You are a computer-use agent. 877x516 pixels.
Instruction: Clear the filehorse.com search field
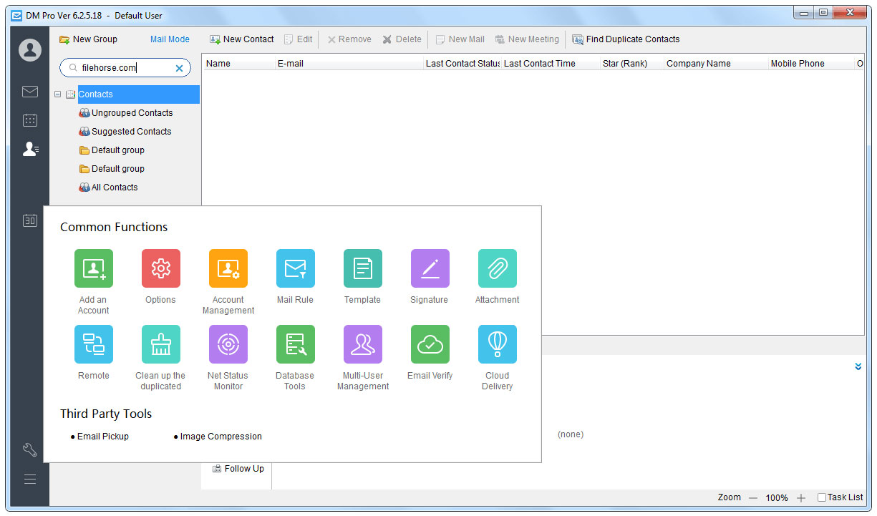pos(179,68)
